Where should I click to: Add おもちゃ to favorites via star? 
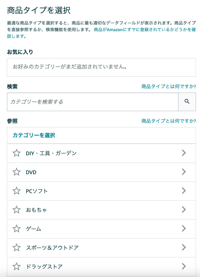[17, 210]
